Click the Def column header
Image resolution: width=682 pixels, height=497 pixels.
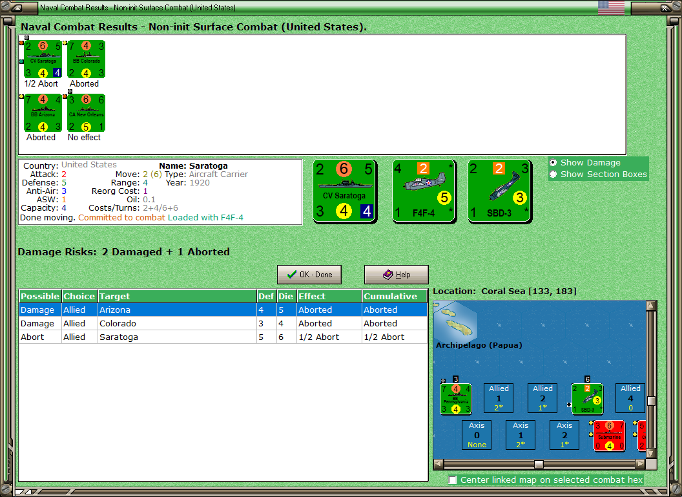(x=266, y=297)
